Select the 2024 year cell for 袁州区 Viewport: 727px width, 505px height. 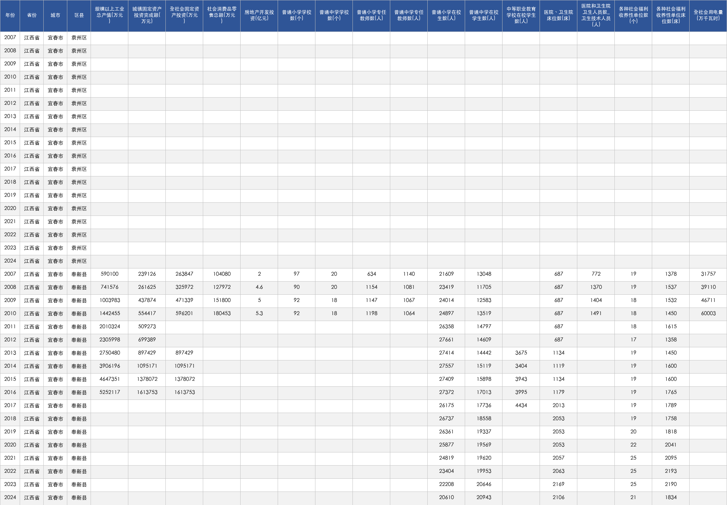(10, 261)
